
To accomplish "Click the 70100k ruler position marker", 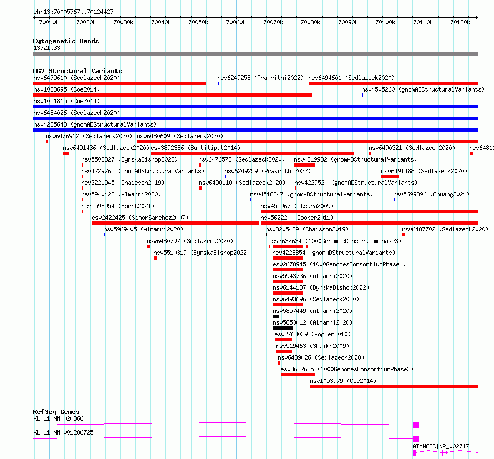I will 385,22.
